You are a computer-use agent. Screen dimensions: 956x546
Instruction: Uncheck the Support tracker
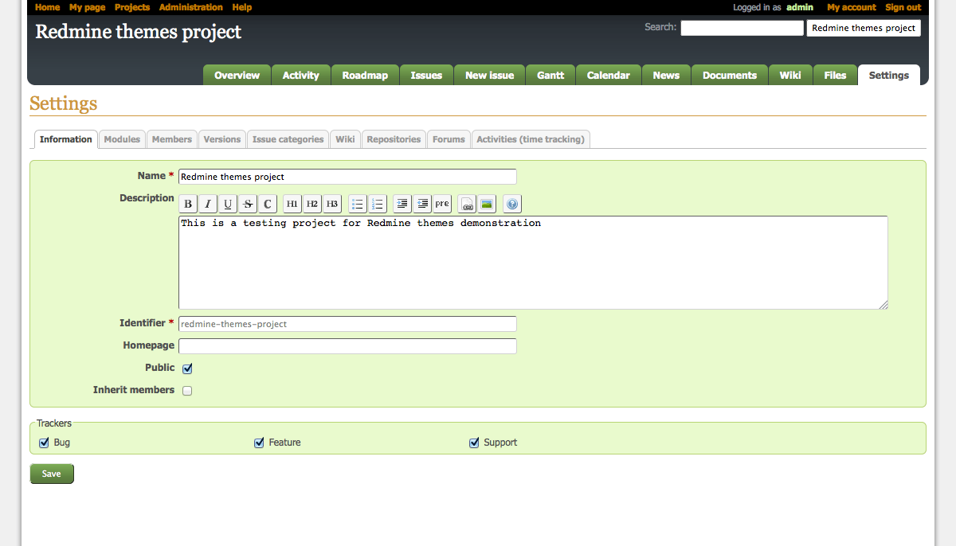click(474, 443)
